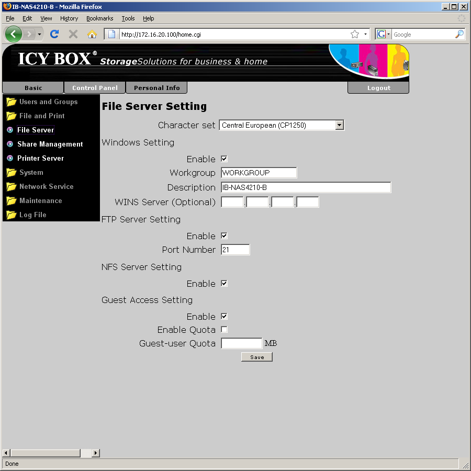This screenshot has height=471, width=471.
Task: Bookmark this page with the star icon
Action: point(355,34)
